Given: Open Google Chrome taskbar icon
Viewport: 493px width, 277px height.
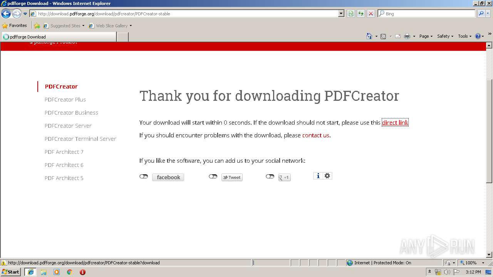Looking at the screenshot, I should click(70, 272).
